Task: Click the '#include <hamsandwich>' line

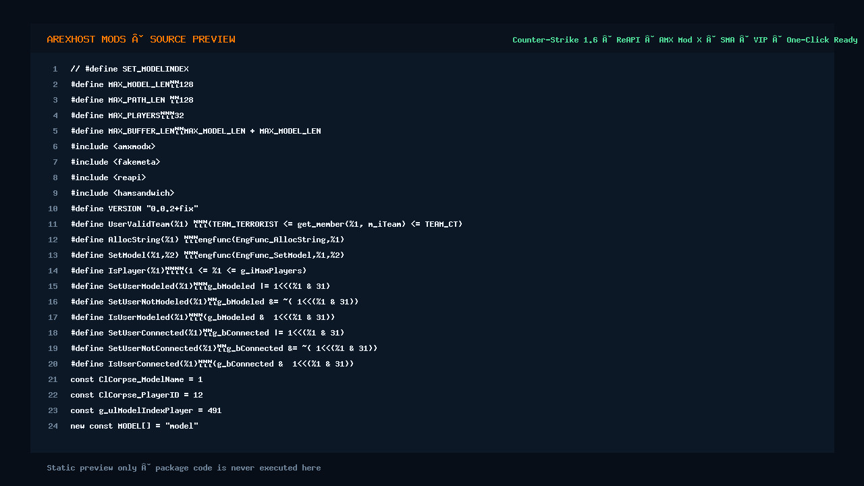Action: click(x=122, y=193)
